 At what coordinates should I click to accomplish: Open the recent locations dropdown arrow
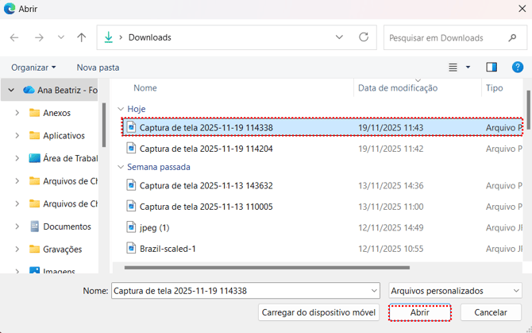(60, 37)
